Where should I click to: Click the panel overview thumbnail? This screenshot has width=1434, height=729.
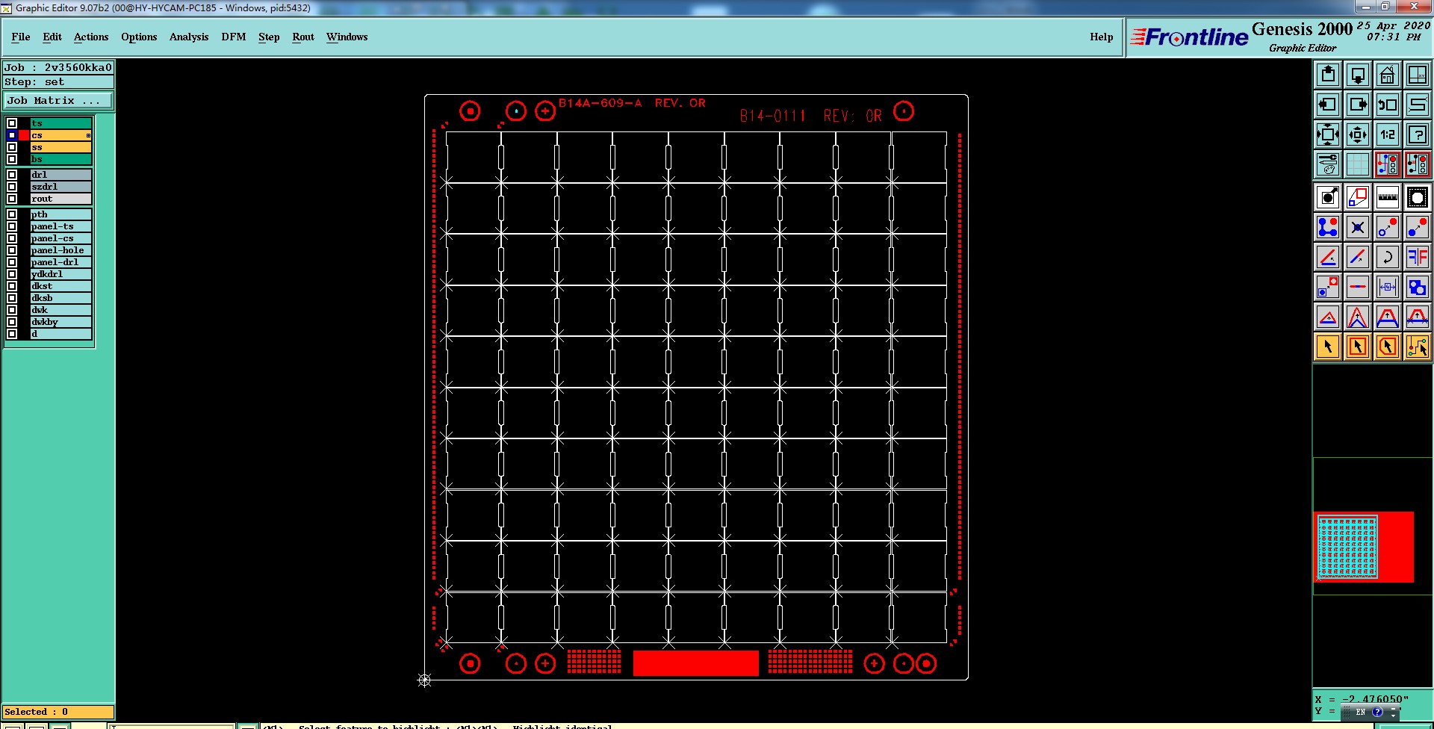(x=1364, y=547)
